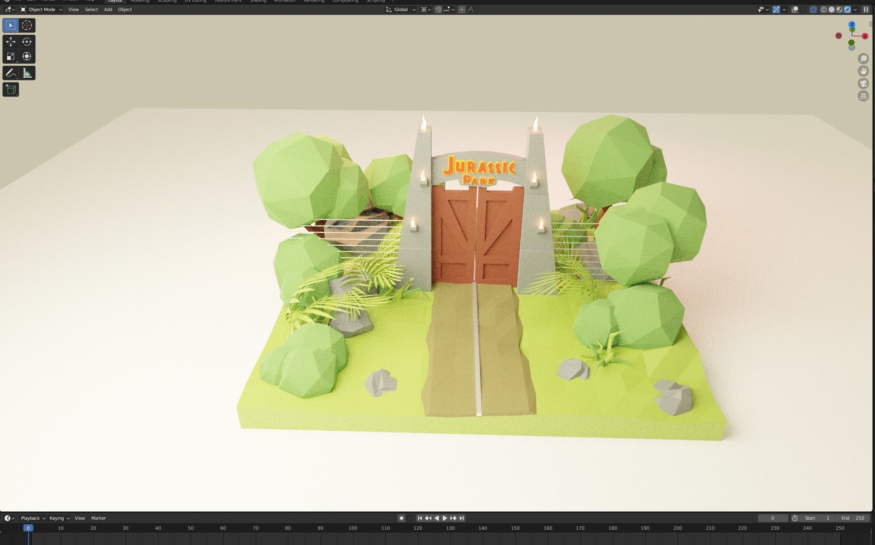Switch to solid viewport shading
875x545 pixels.
pyautogui.click(x=832, y=10)
